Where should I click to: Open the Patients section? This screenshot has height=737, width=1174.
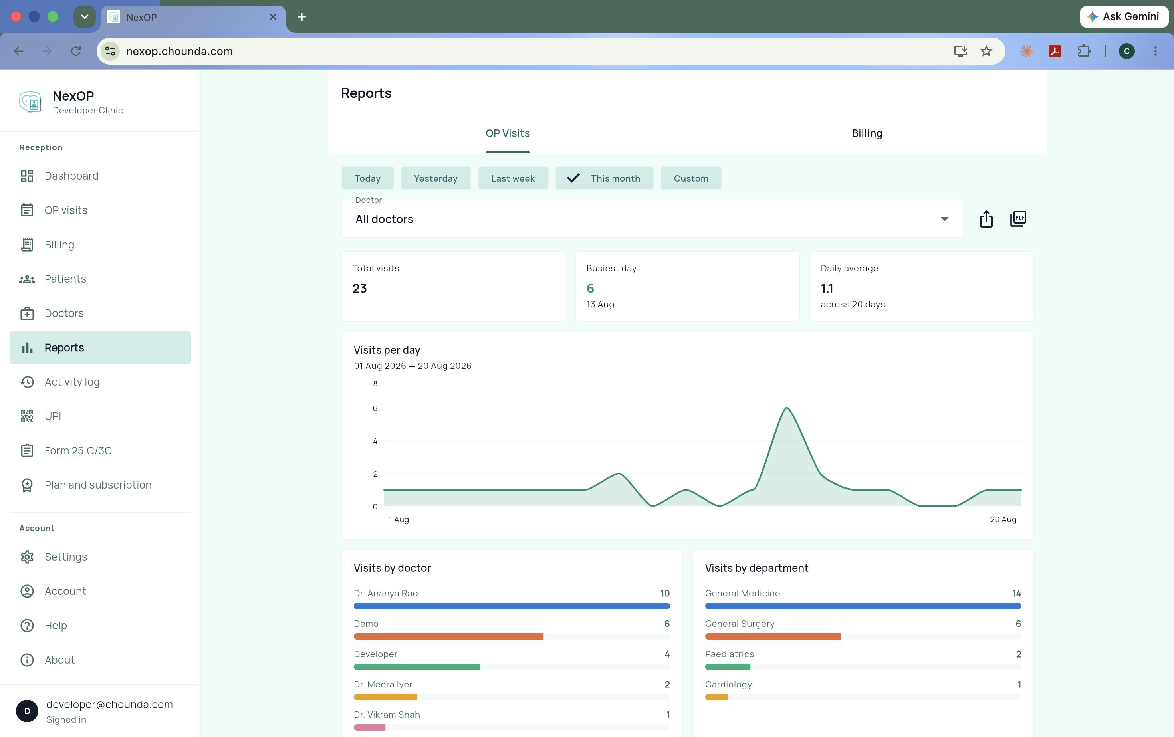100,279
